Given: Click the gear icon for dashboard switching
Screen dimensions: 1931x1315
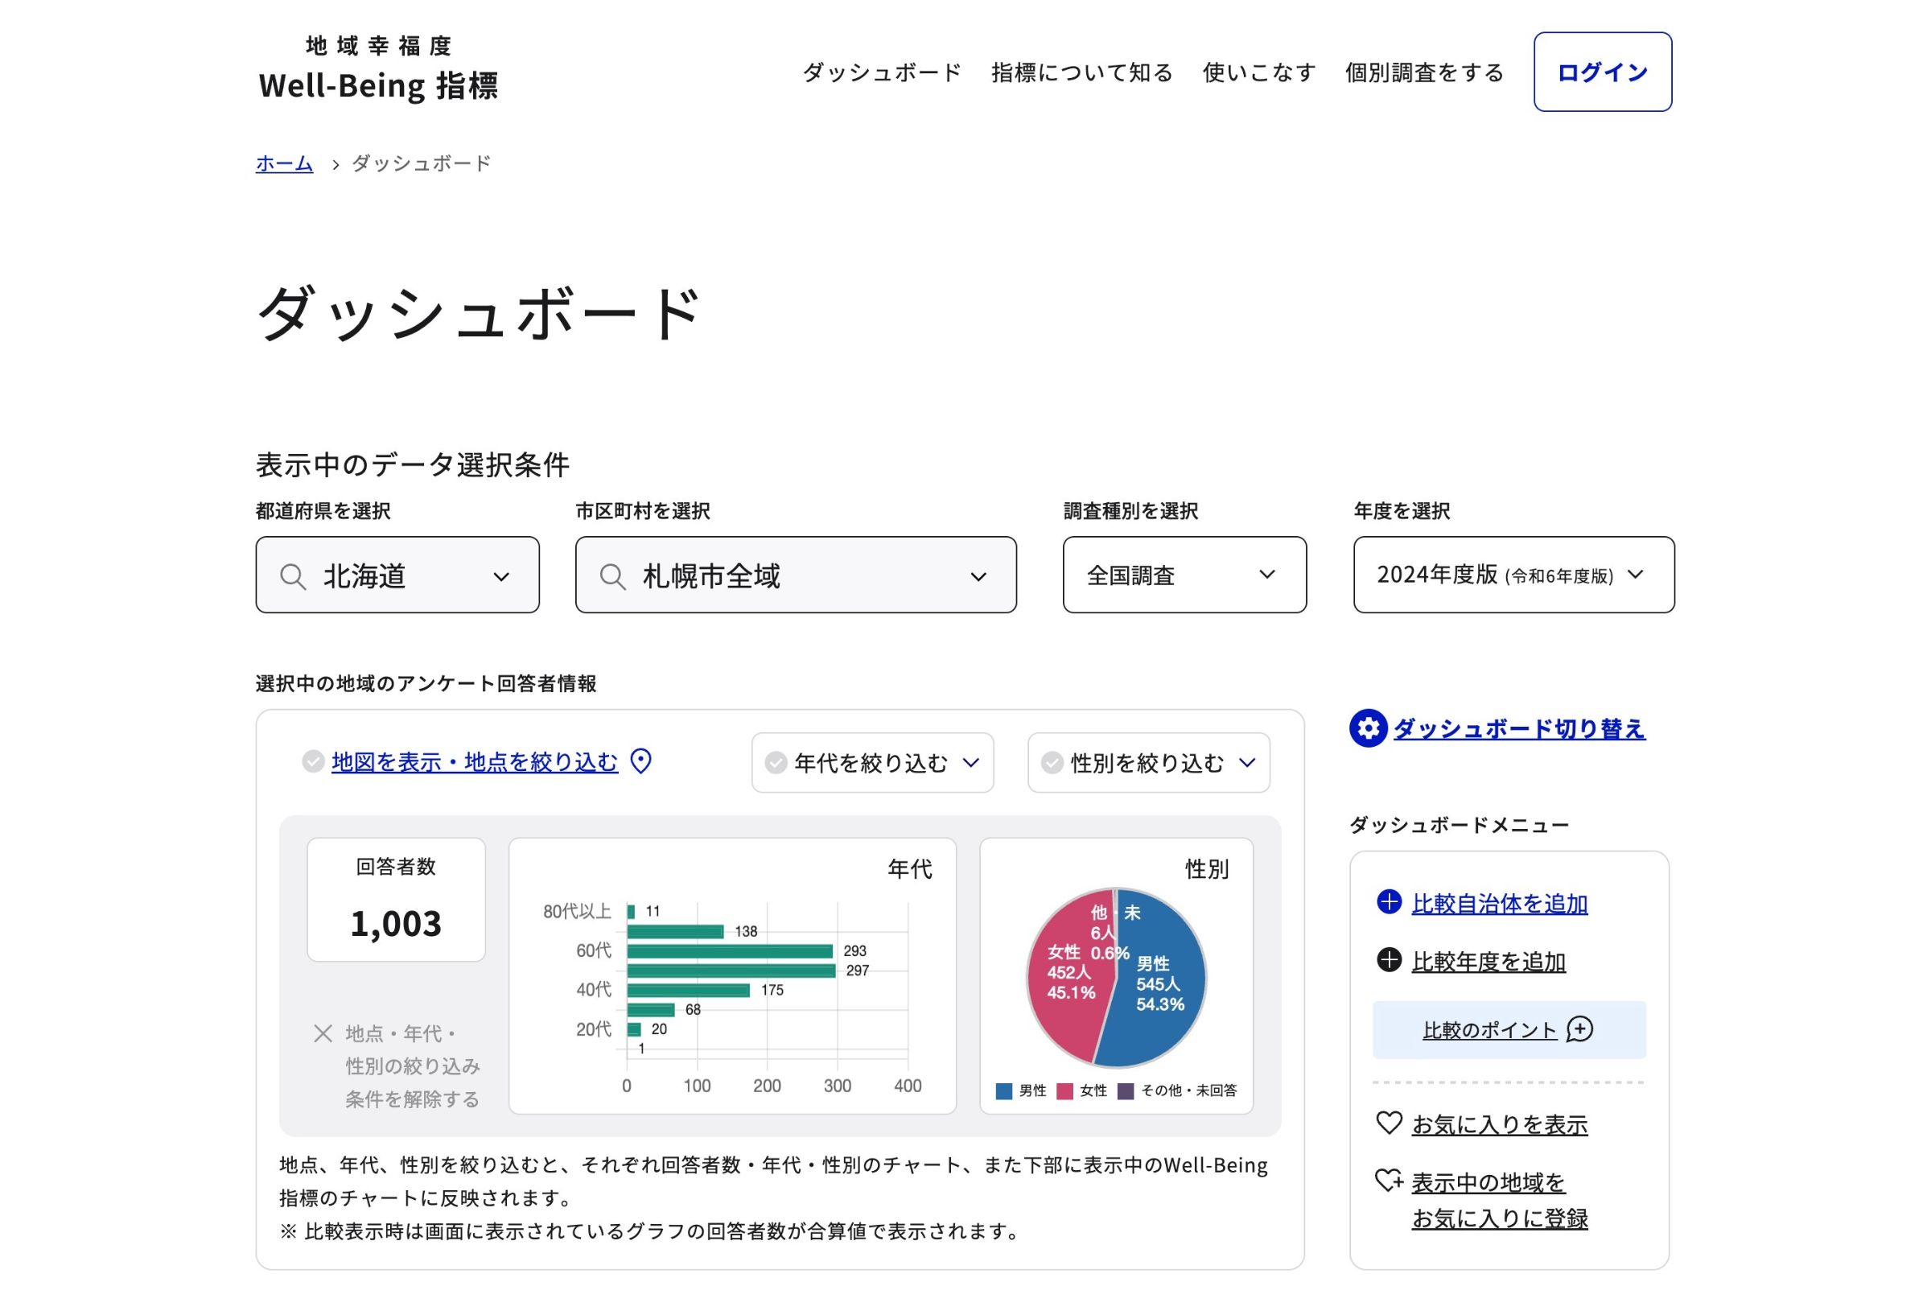Looking at the screenshot, I should (1368, 729).
